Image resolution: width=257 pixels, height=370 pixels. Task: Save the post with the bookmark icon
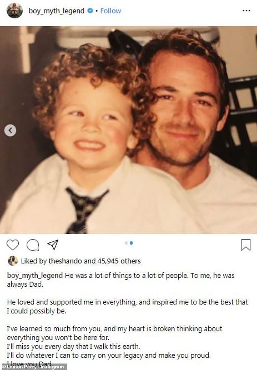[x=246, y=245]
